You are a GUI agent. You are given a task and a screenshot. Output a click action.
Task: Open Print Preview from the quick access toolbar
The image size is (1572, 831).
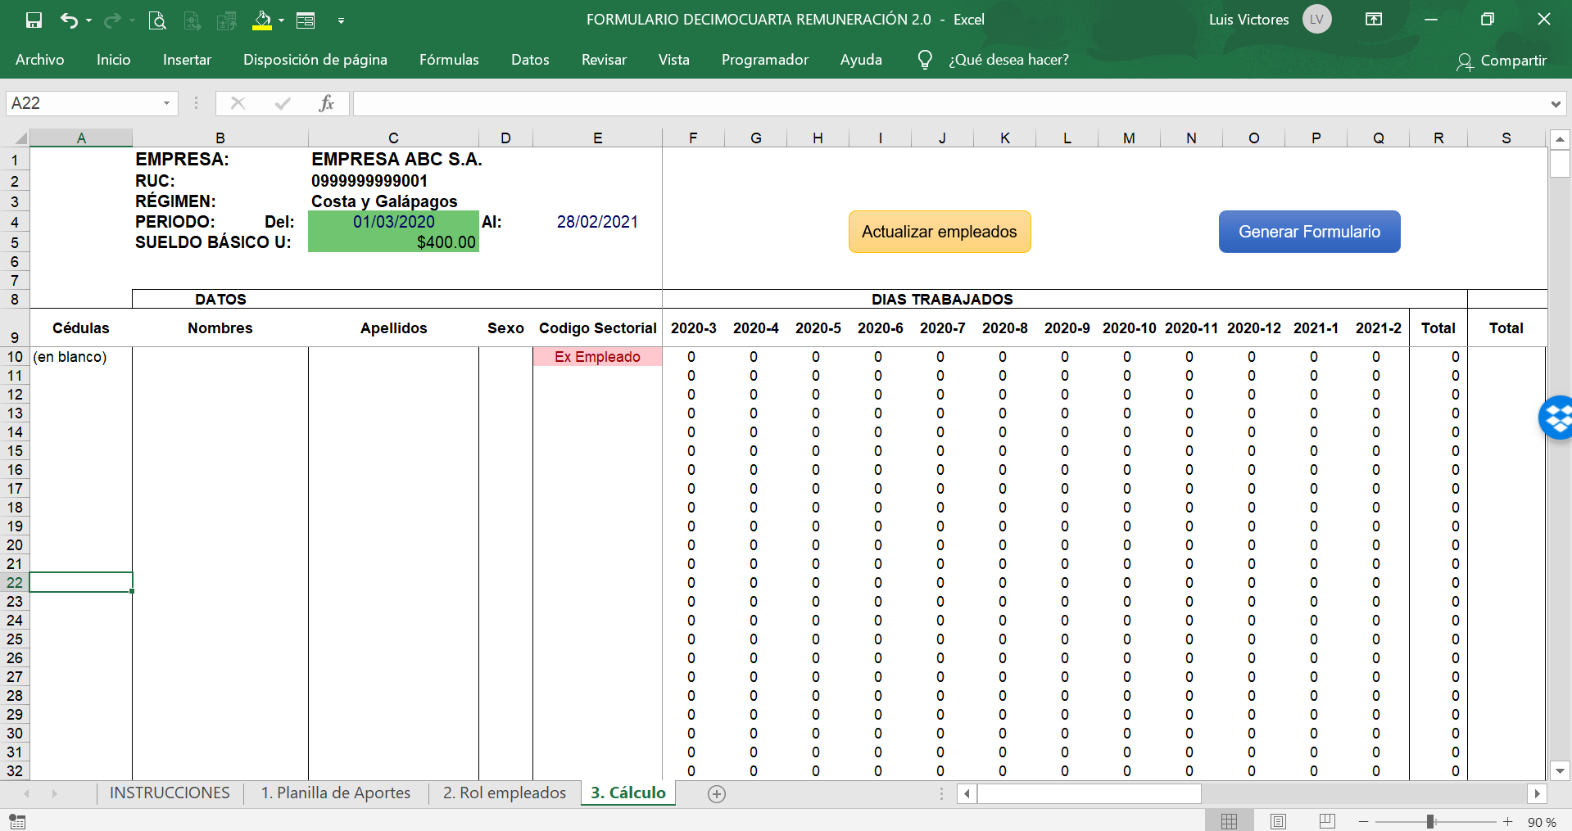click(157, 20)
